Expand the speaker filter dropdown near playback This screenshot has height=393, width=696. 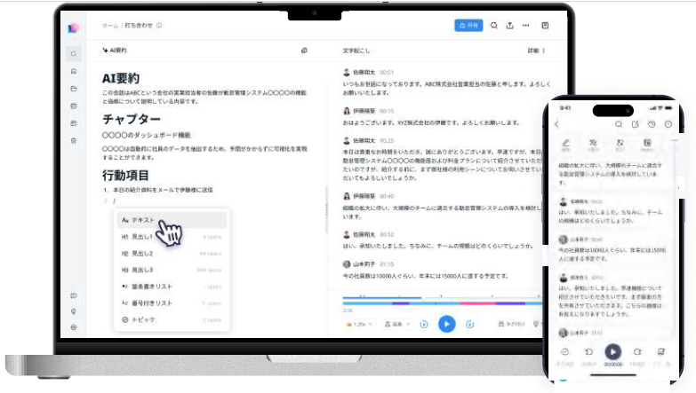[x=397, y=325]
